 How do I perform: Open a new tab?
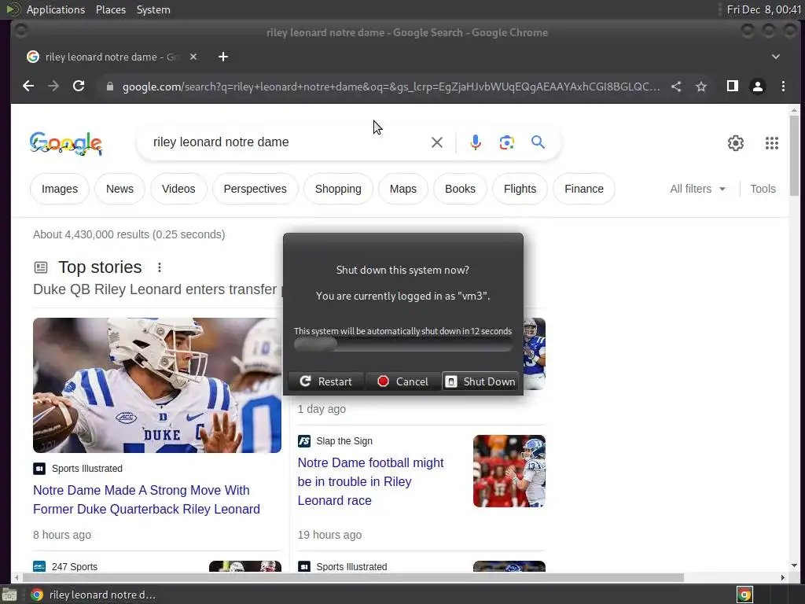222,57
